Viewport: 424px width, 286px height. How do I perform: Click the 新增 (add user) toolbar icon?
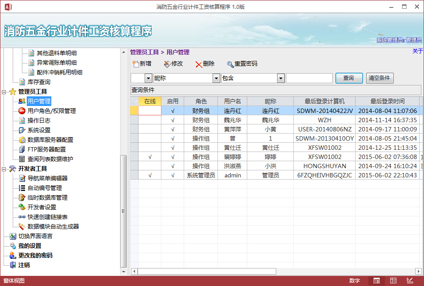(135, 64)
